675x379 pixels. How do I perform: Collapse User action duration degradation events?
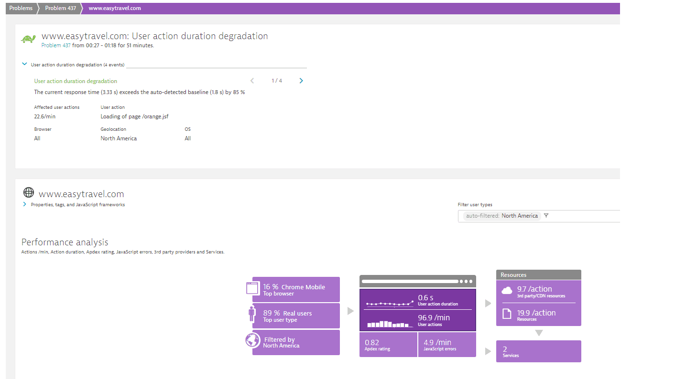[x=24, y=64]
